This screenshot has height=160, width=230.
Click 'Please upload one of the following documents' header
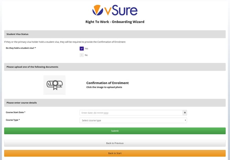[32, 67]
